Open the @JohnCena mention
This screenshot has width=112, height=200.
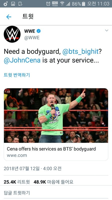pyautogui.click(x=22, y=60)
